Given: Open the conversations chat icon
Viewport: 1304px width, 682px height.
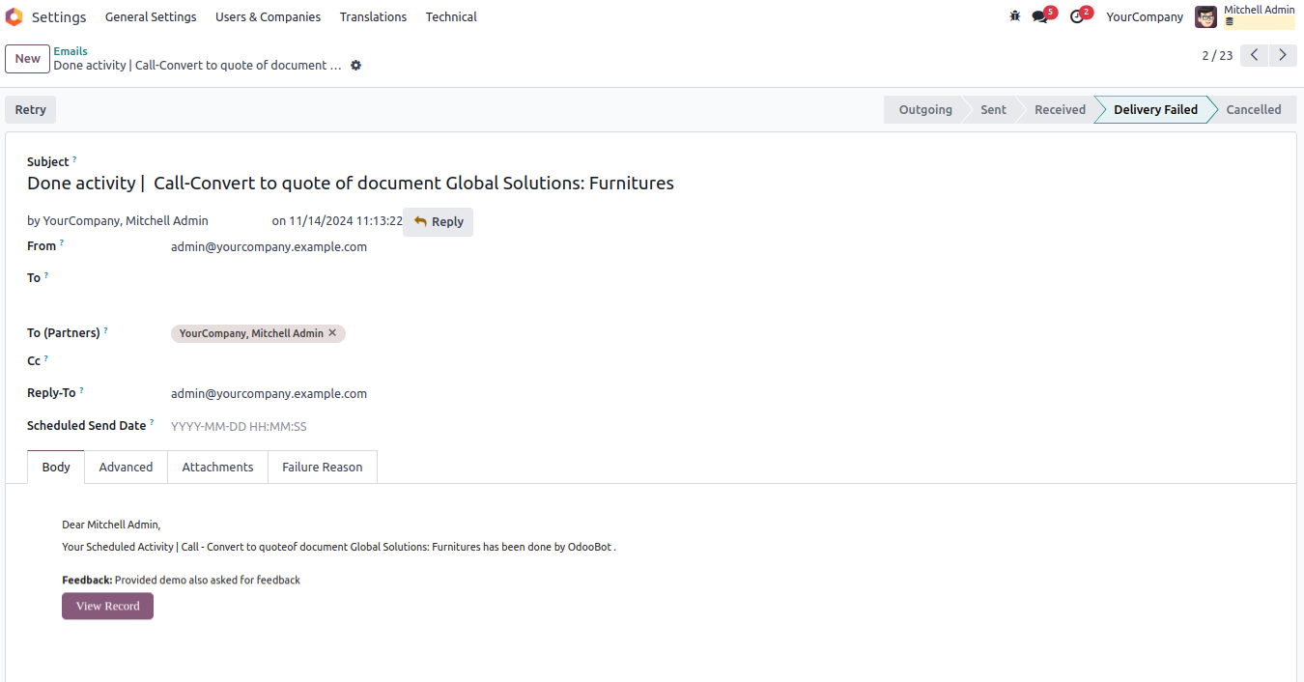Looking at the screenshot, I should [x=1040, y=16].
